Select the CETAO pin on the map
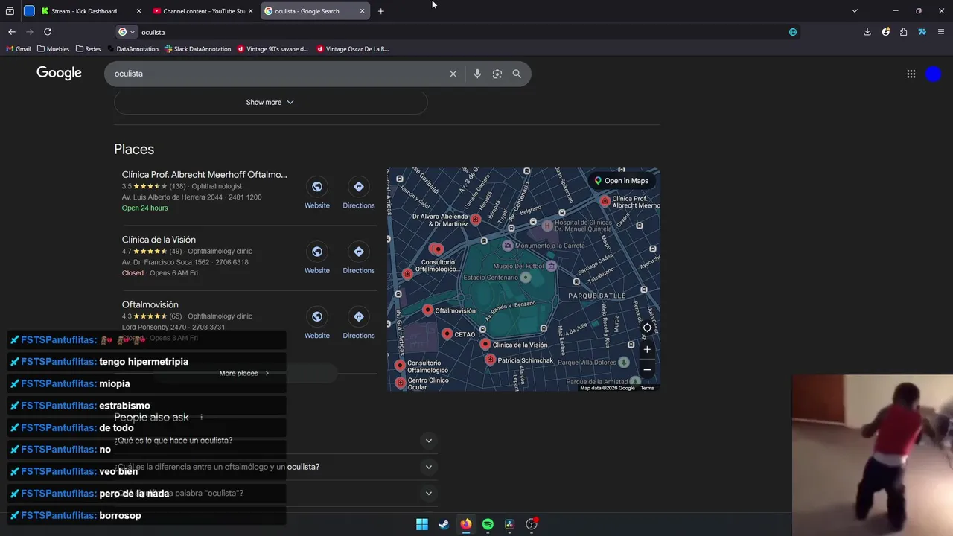This screenshot has width=953, height=536. pyautogui.click(x=447, y=334)
